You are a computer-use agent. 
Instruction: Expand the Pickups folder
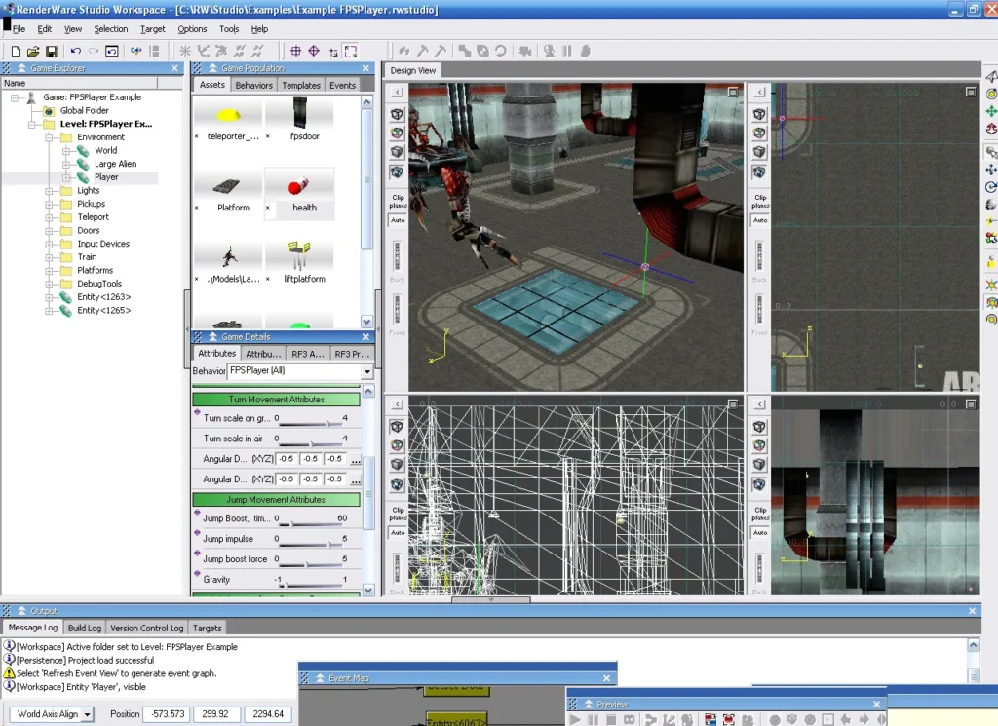49,205
